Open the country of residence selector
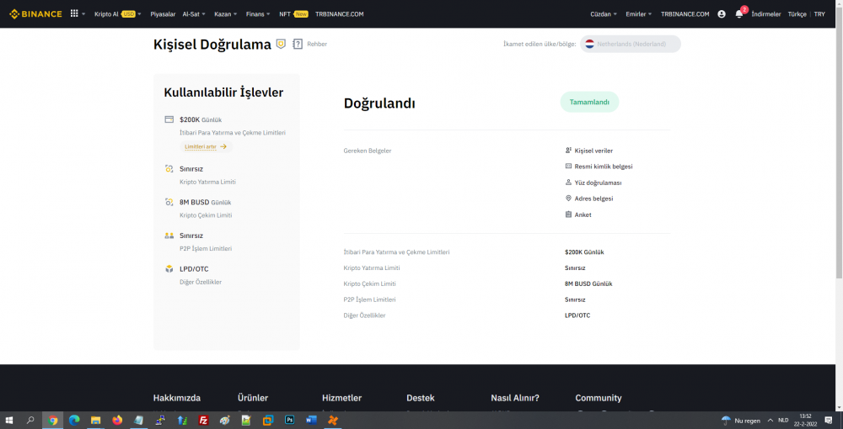 click(x=631, y=44)
